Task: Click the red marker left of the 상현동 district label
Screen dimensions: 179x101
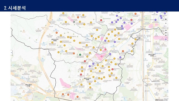Action: point(81,75)
